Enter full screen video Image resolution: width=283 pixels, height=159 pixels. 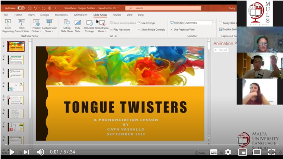click(x=271, y=152)
